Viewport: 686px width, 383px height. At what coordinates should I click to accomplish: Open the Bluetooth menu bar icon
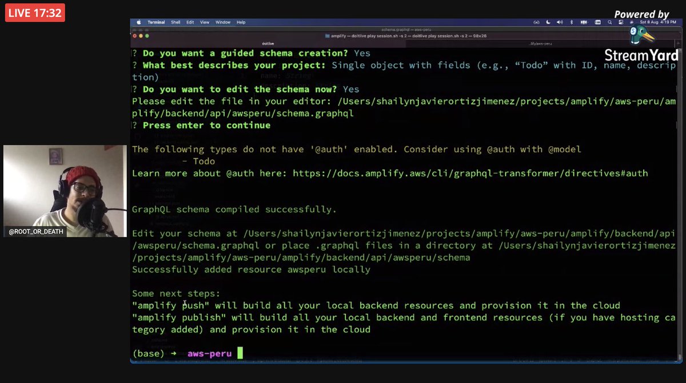coord(572,22)
